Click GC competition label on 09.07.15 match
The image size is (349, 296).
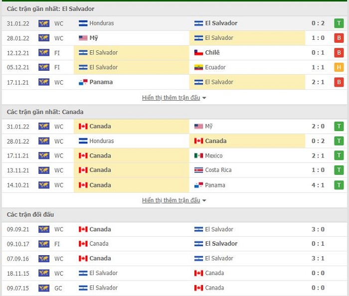click(59, 288)
